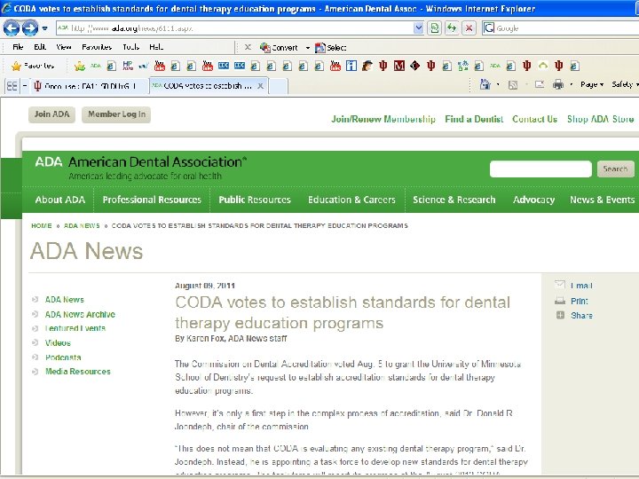Open the About ADA navigation tab
This screenshot has width=639, height=479.
tap(60, 200)
